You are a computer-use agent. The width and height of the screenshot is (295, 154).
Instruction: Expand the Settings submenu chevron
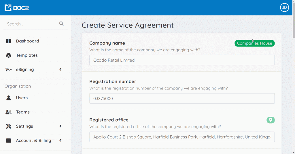pyautogui.click(x=60, y=126)
